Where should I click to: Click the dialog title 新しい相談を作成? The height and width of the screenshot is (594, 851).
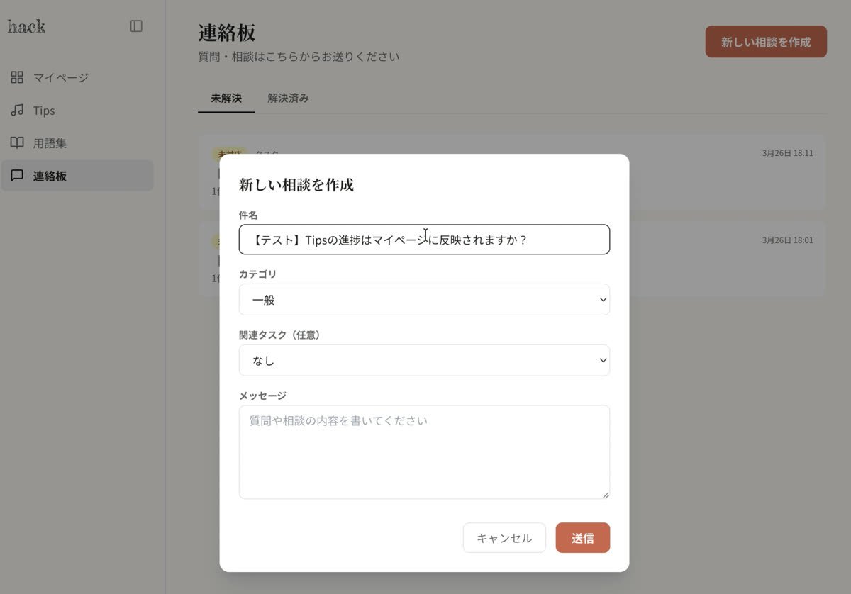tap(296, 185)
